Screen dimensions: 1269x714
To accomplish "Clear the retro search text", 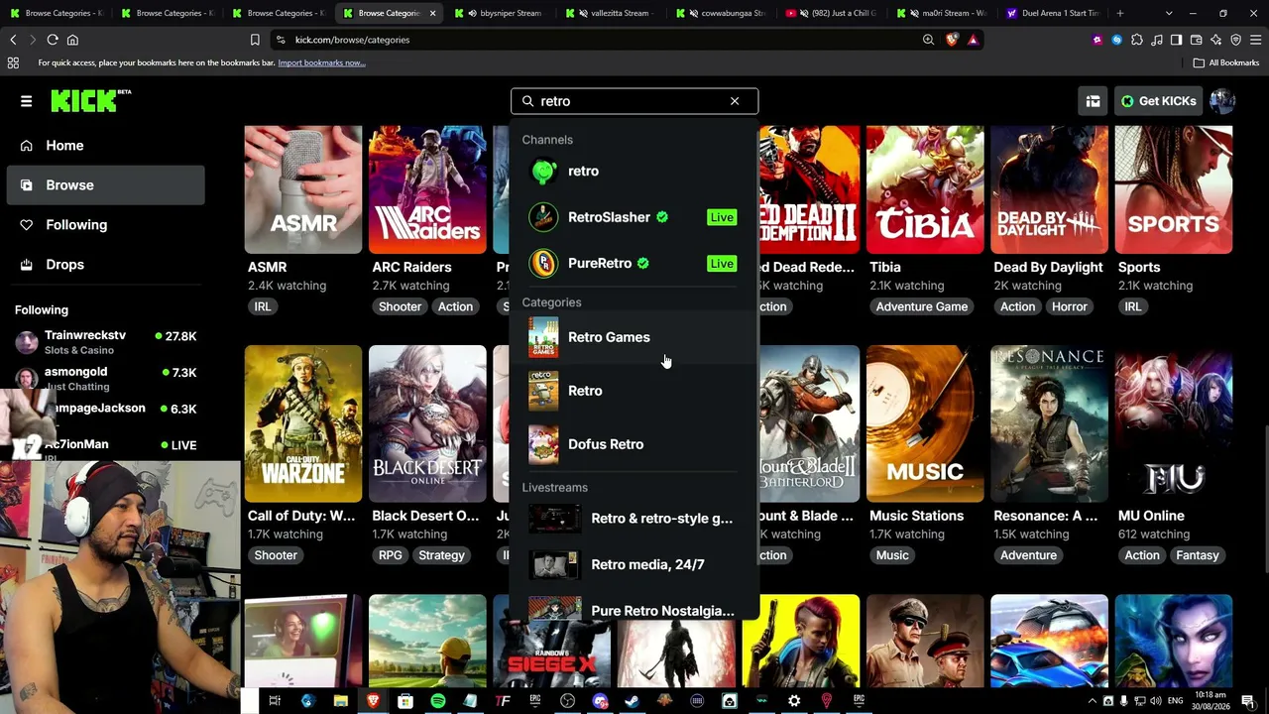I will (735, 101).
